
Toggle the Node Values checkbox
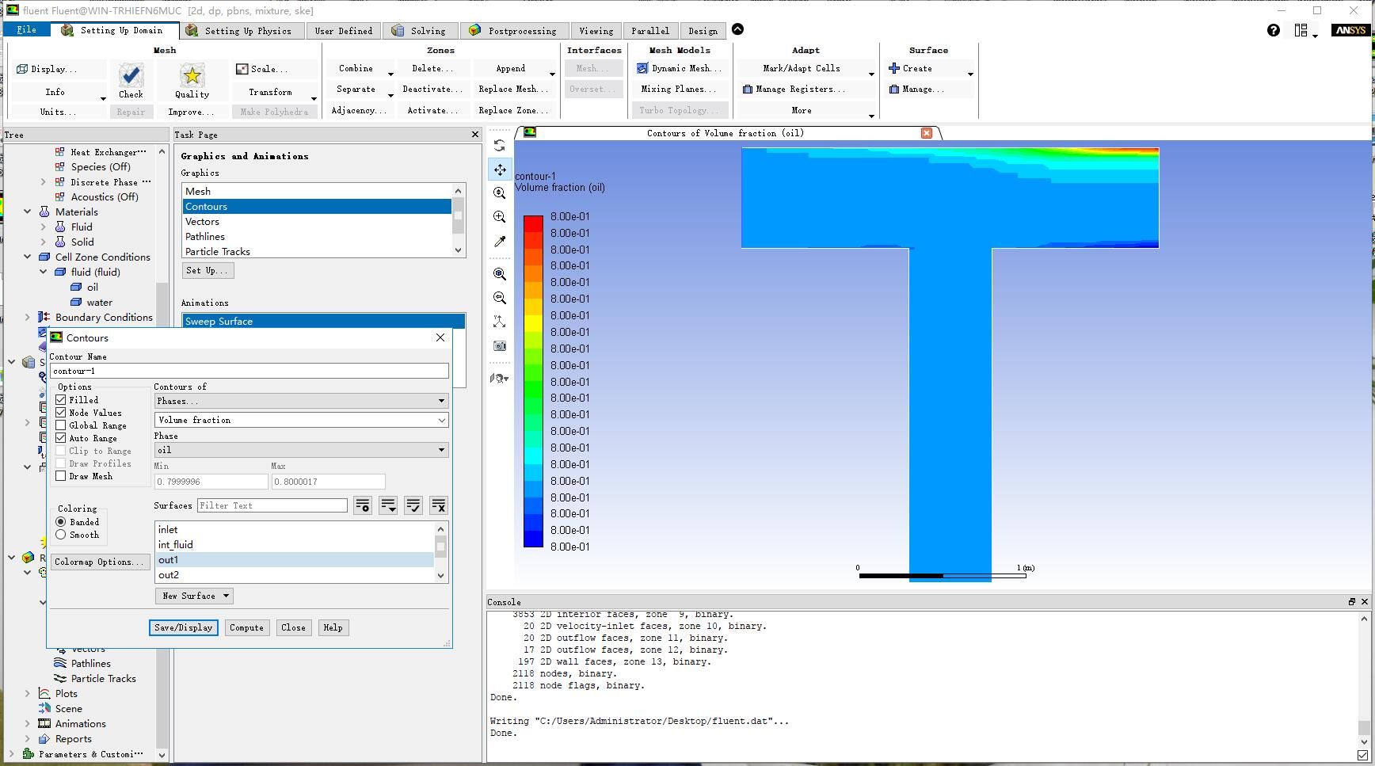point(61,413)
